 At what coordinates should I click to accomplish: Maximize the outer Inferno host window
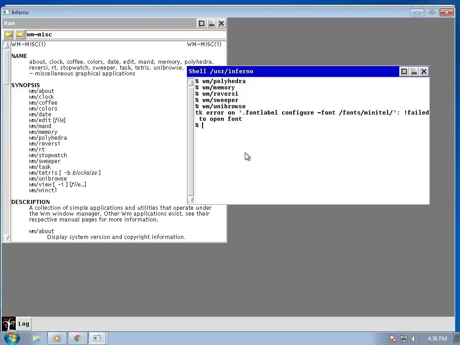[432, 12]
